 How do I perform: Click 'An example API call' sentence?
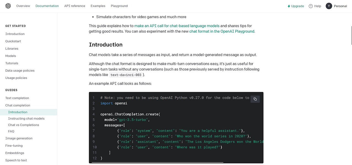120,83
